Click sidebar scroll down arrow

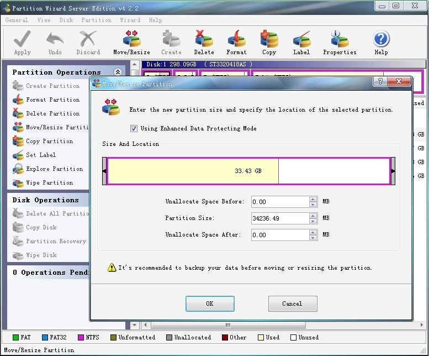click(x=134, y=325)
